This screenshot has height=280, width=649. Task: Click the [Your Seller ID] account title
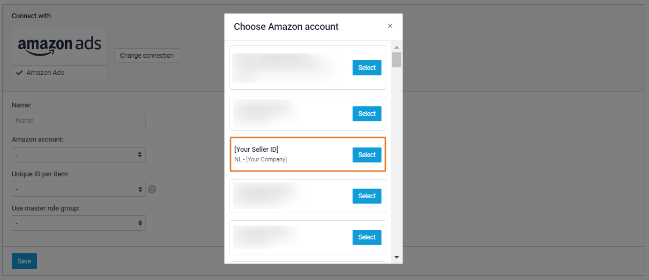(256, 149)
